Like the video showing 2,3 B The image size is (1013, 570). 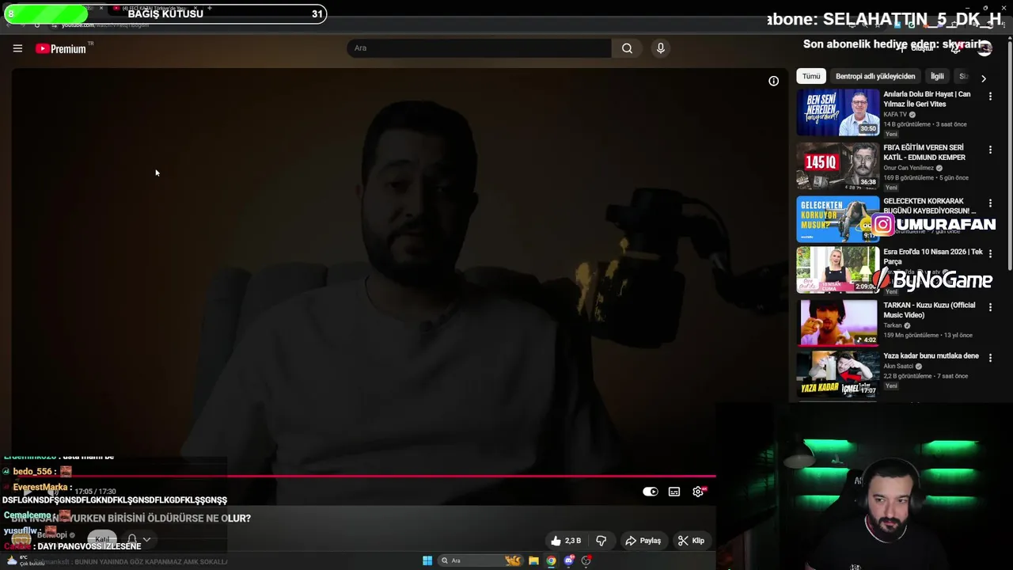point(567,541)
